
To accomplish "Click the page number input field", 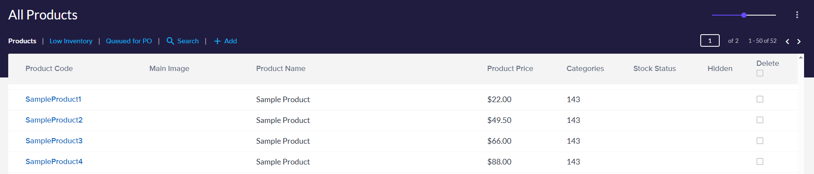I will click(709, 41).
